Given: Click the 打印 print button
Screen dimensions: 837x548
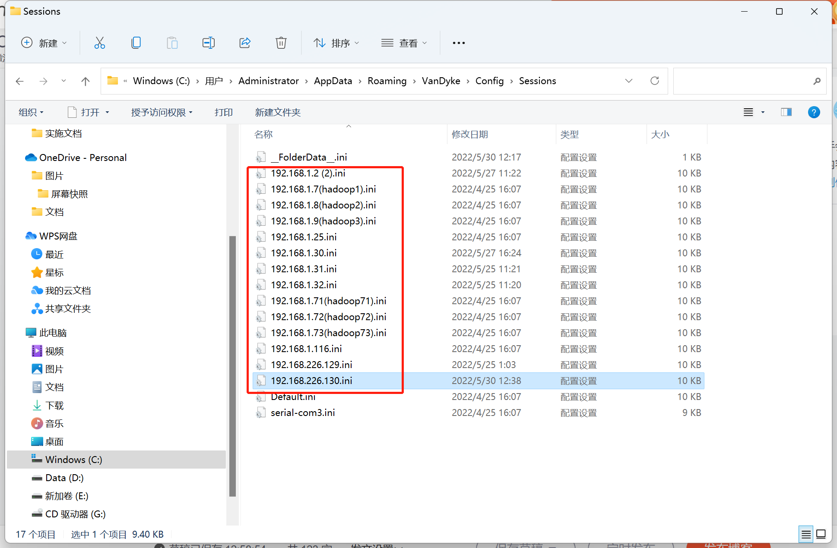Looking at the screenshot, I should (x=224, y=112).
